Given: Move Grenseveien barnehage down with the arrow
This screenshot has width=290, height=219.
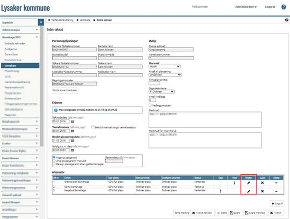Looking at the screenshot, I should coord(234,183).
